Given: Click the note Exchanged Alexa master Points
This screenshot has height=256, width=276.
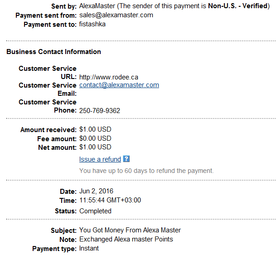Looking at the screenshot, I should click(126, 239).
